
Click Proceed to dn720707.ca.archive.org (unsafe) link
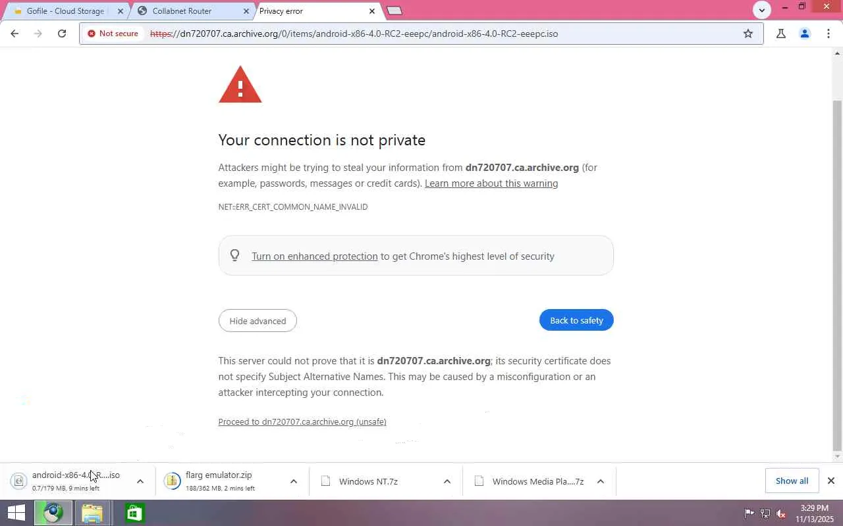302,421
